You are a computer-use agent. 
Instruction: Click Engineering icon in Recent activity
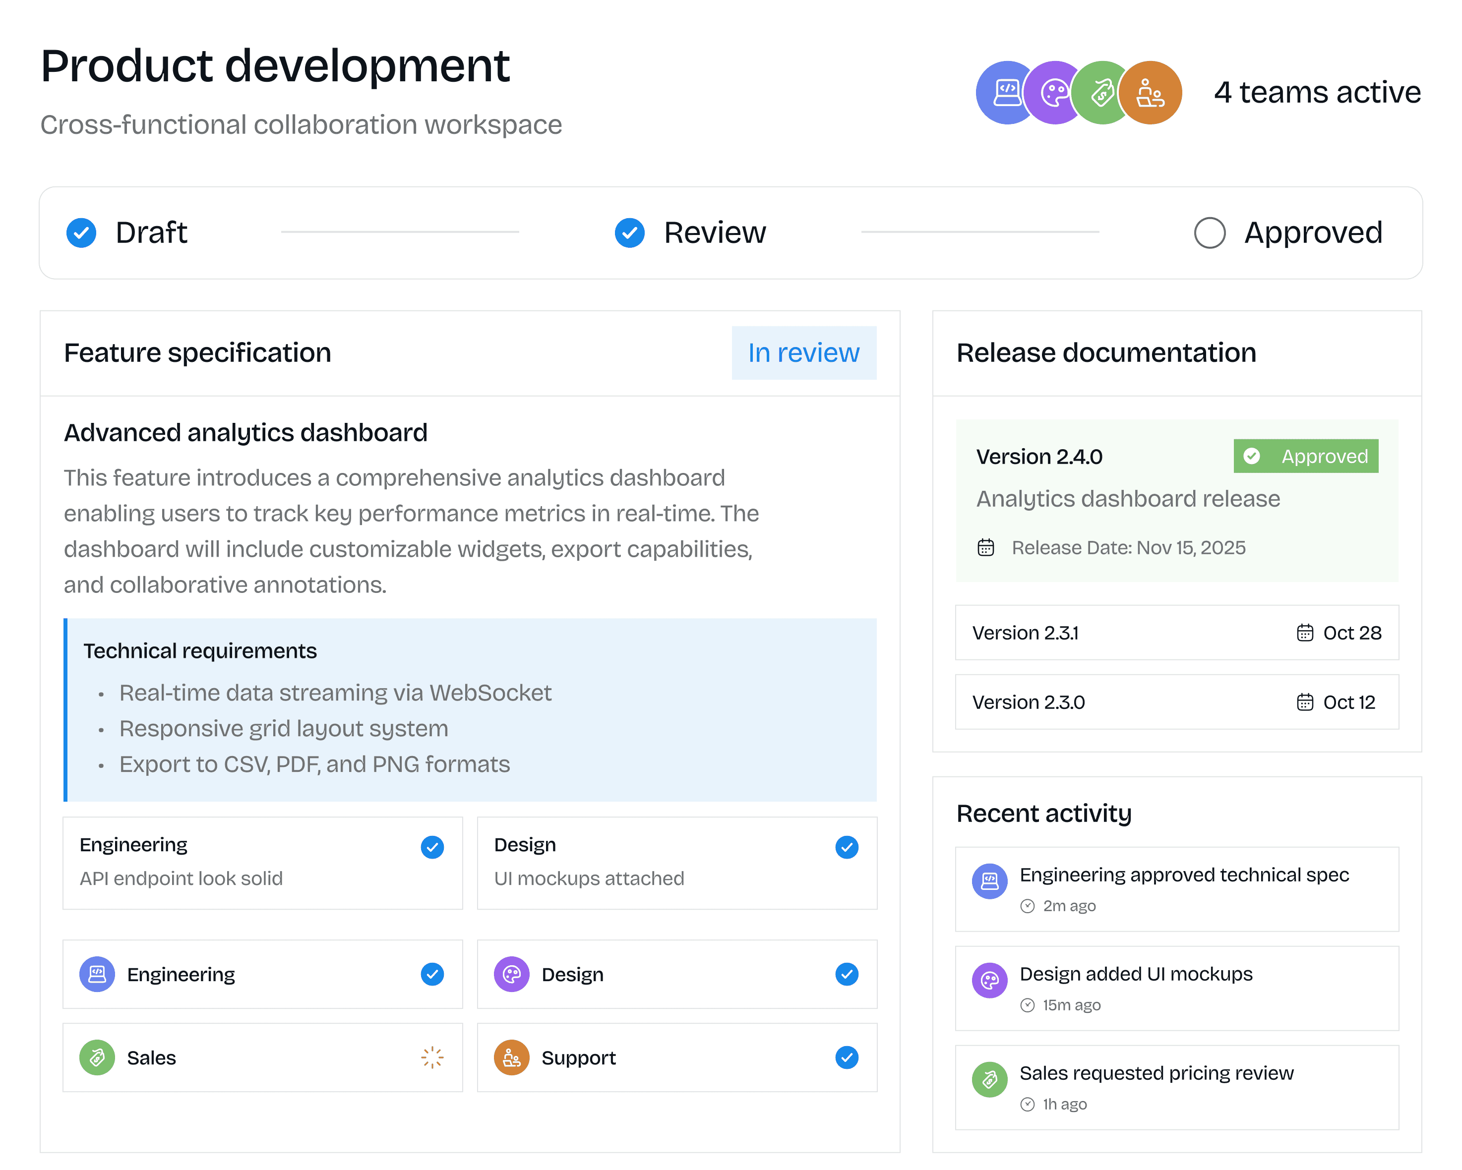click(x=989, y=881)
